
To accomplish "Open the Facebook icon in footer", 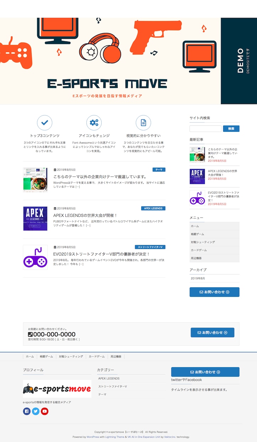I will click(x=27, y=411).
